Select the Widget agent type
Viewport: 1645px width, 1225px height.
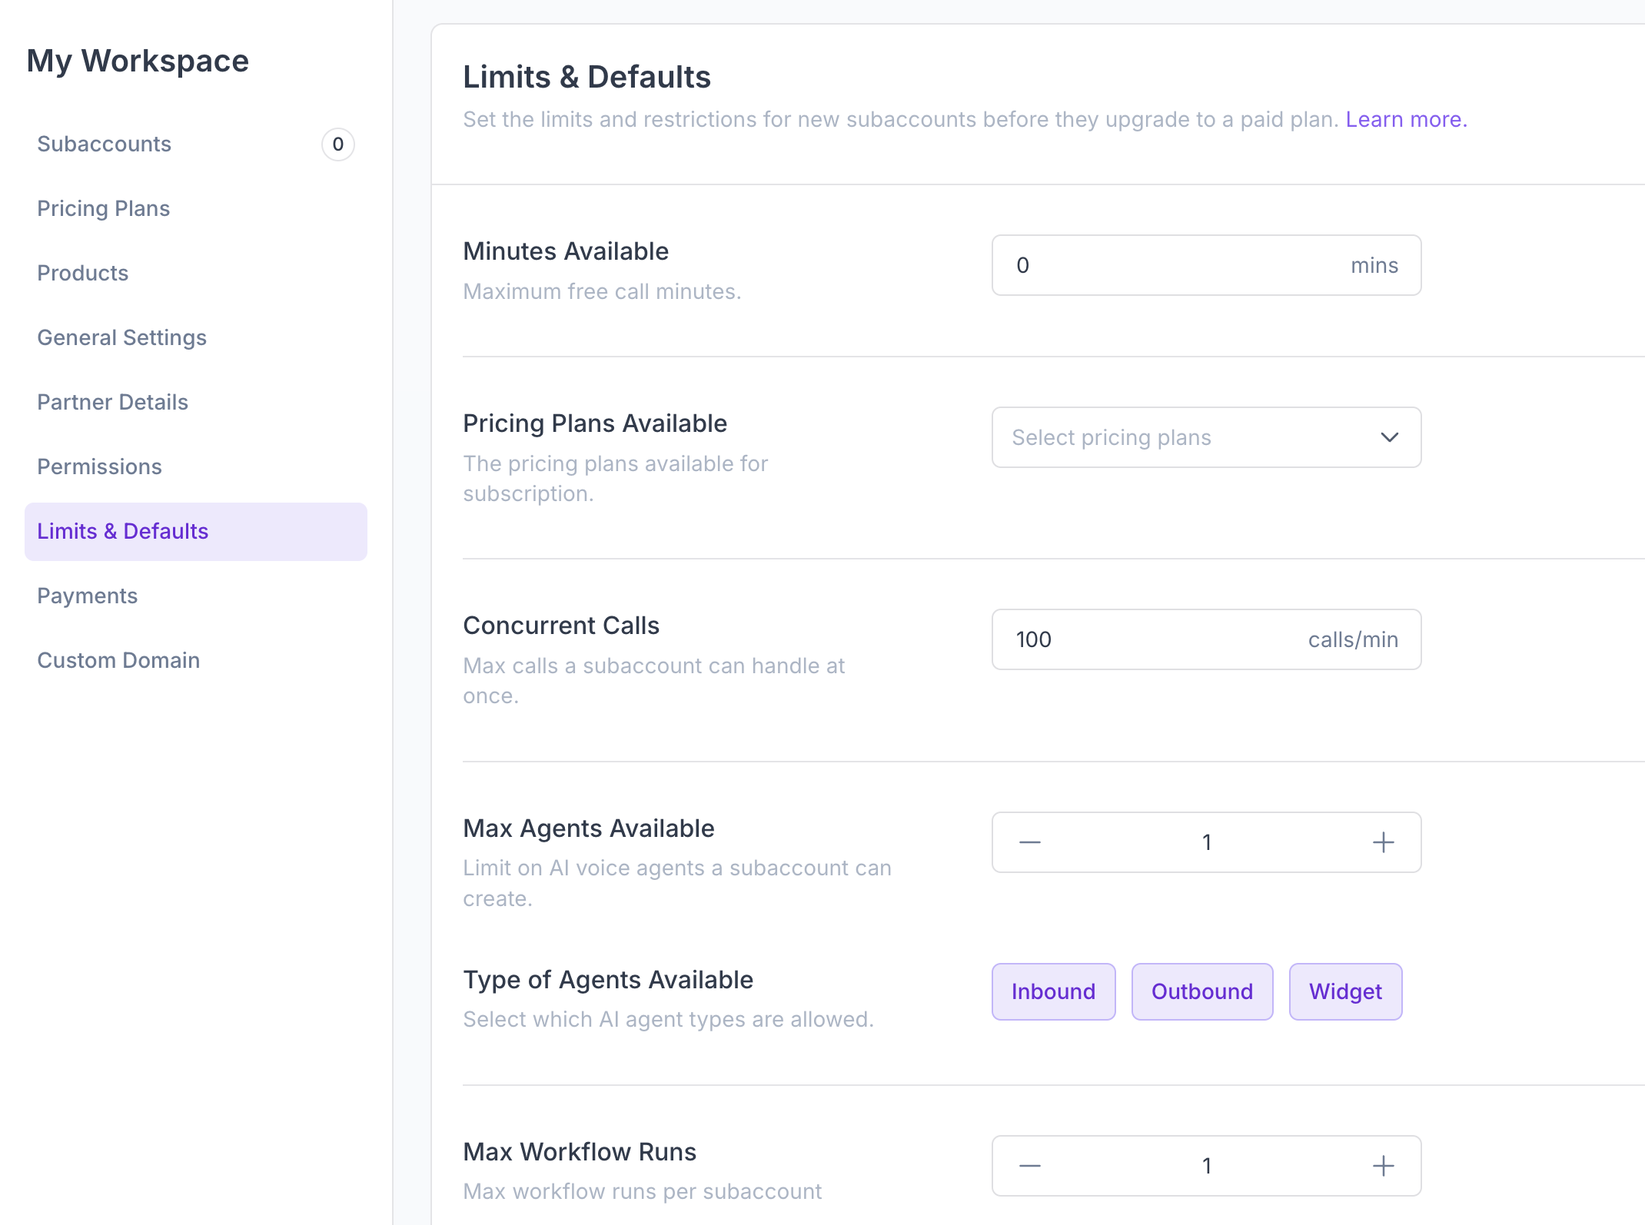tap(1345, 991)
